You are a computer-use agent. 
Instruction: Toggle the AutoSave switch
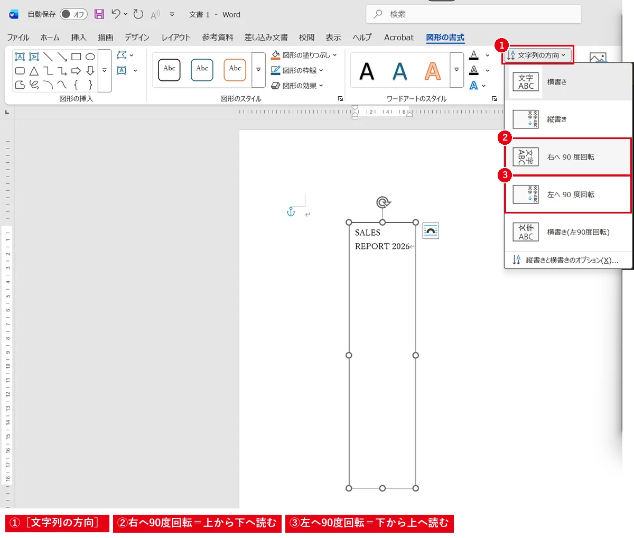tap(73, 14)
